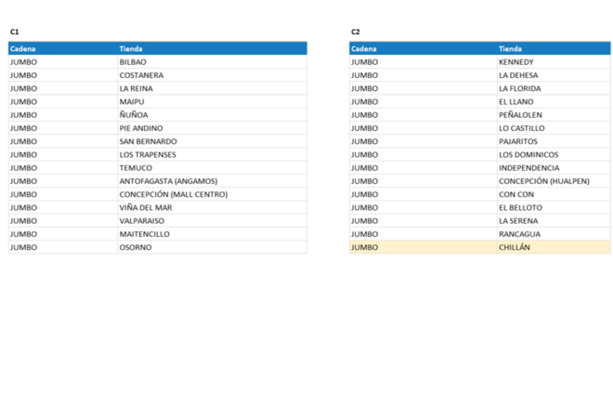
Task: Select the COSTANERA store cell
Action: [x=141, y=75]
